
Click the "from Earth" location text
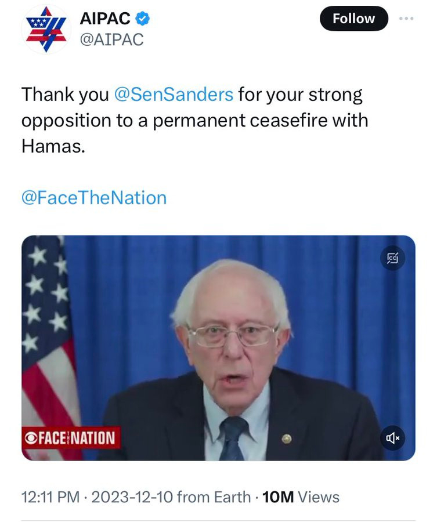pyautogui.click(x=213, y=497)
